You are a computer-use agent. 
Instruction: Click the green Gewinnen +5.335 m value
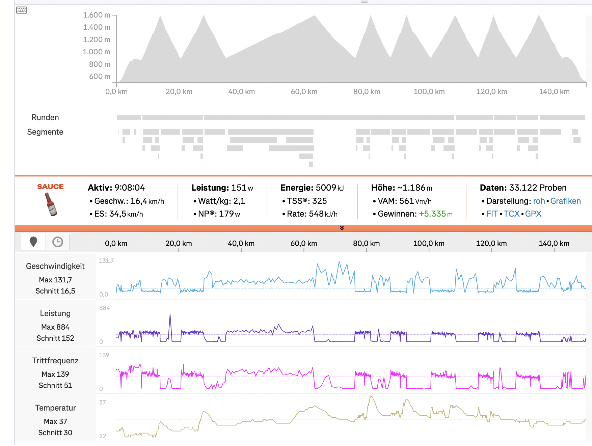pos(435,214)
